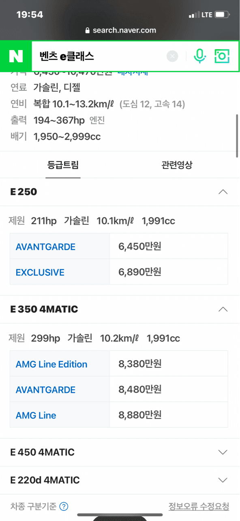Screen dimensions: 240x521
Task: Clear the search query with the X icon
Action: pos(172,56)
